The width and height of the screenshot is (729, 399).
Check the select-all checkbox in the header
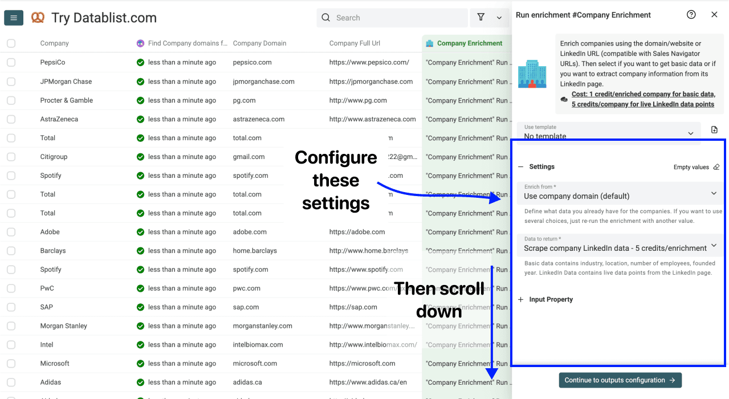10,43
